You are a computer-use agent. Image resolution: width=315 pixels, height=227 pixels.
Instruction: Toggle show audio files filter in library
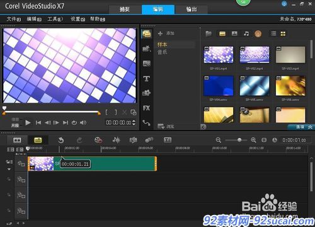(246, 33)
